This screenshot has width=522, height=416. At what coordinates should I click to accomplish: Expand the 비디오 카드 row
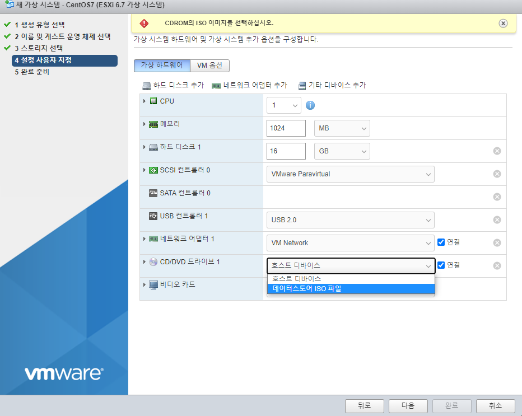145,284
